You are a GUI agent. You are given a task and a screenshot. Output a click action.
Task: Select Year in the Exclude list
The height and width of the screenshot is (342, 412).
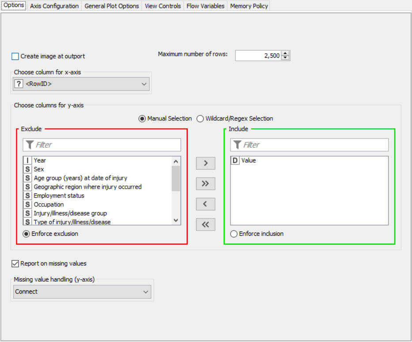click(98, 160)
